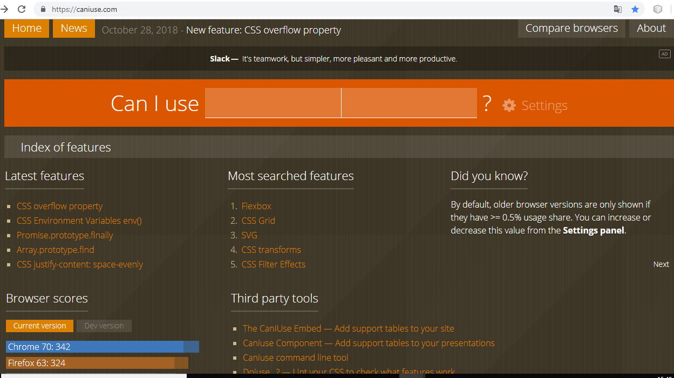Screen dimensions: 674x378
Task: Open CSS overflow property in Latest features
Action: pos(59,206)
